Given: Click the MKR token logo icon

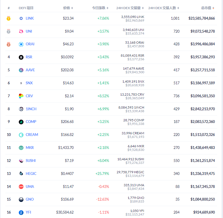Looking at the screenshot, I should coord(21,148).
